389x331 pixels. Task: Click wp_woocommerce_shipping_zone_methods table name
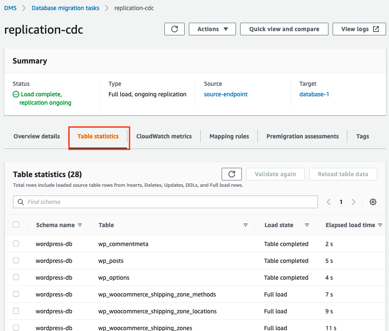[157, 294]
